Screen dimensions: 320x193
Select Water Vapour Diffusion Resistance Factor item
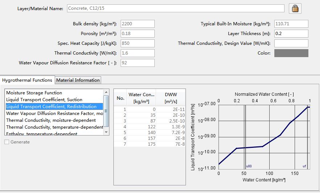(x=54, y=113)
